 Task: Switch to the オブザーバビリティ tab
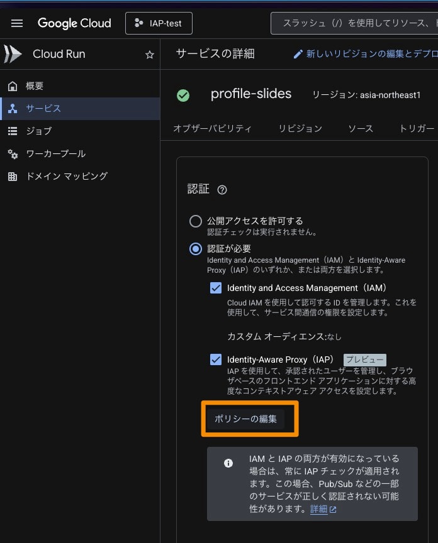click(212, 128)
